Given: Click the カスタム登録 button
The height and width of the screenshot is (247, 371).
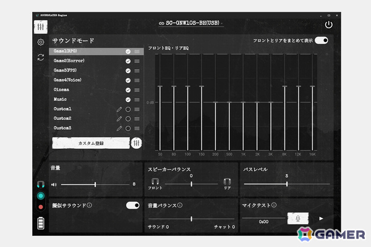Looking at the screenshot, I should coord(91,143).
